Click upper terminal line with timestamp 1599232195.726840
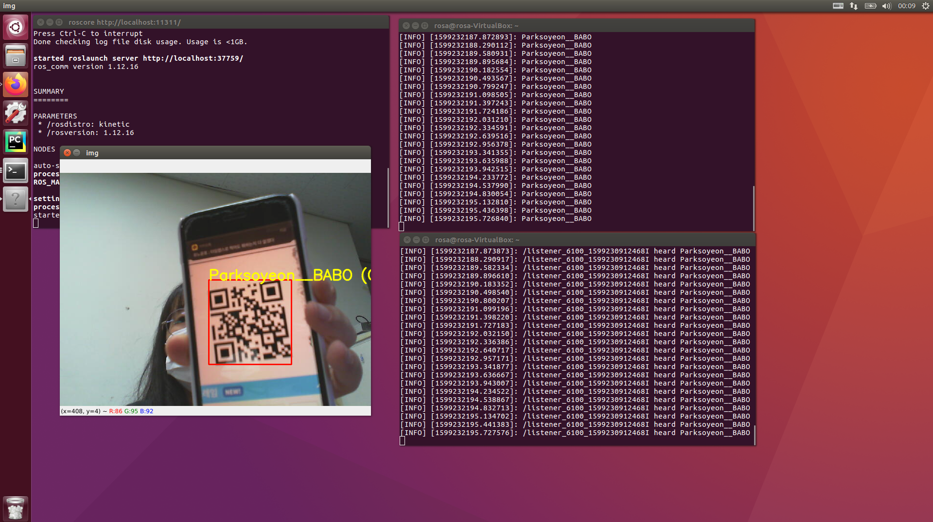Image resolution: width=933 pixels, height=522 pixels. [495, 219]
